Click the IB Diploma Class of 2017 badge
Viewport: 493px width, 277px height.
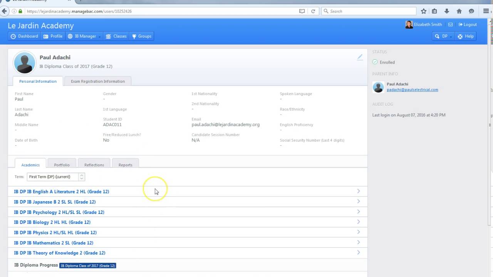tap(88, 265)
